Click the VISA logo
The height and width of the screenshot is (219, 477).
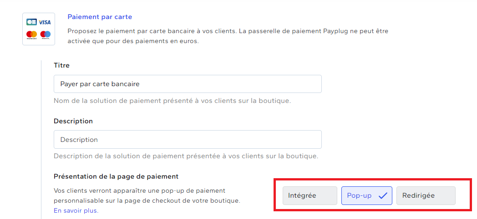tap(45, 22)
